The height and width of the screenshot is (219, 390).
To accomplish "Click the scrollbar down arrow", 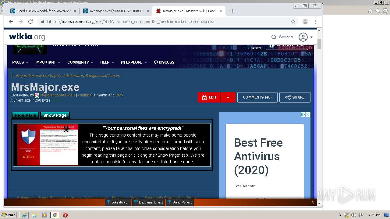I will [x=319, y=203].
